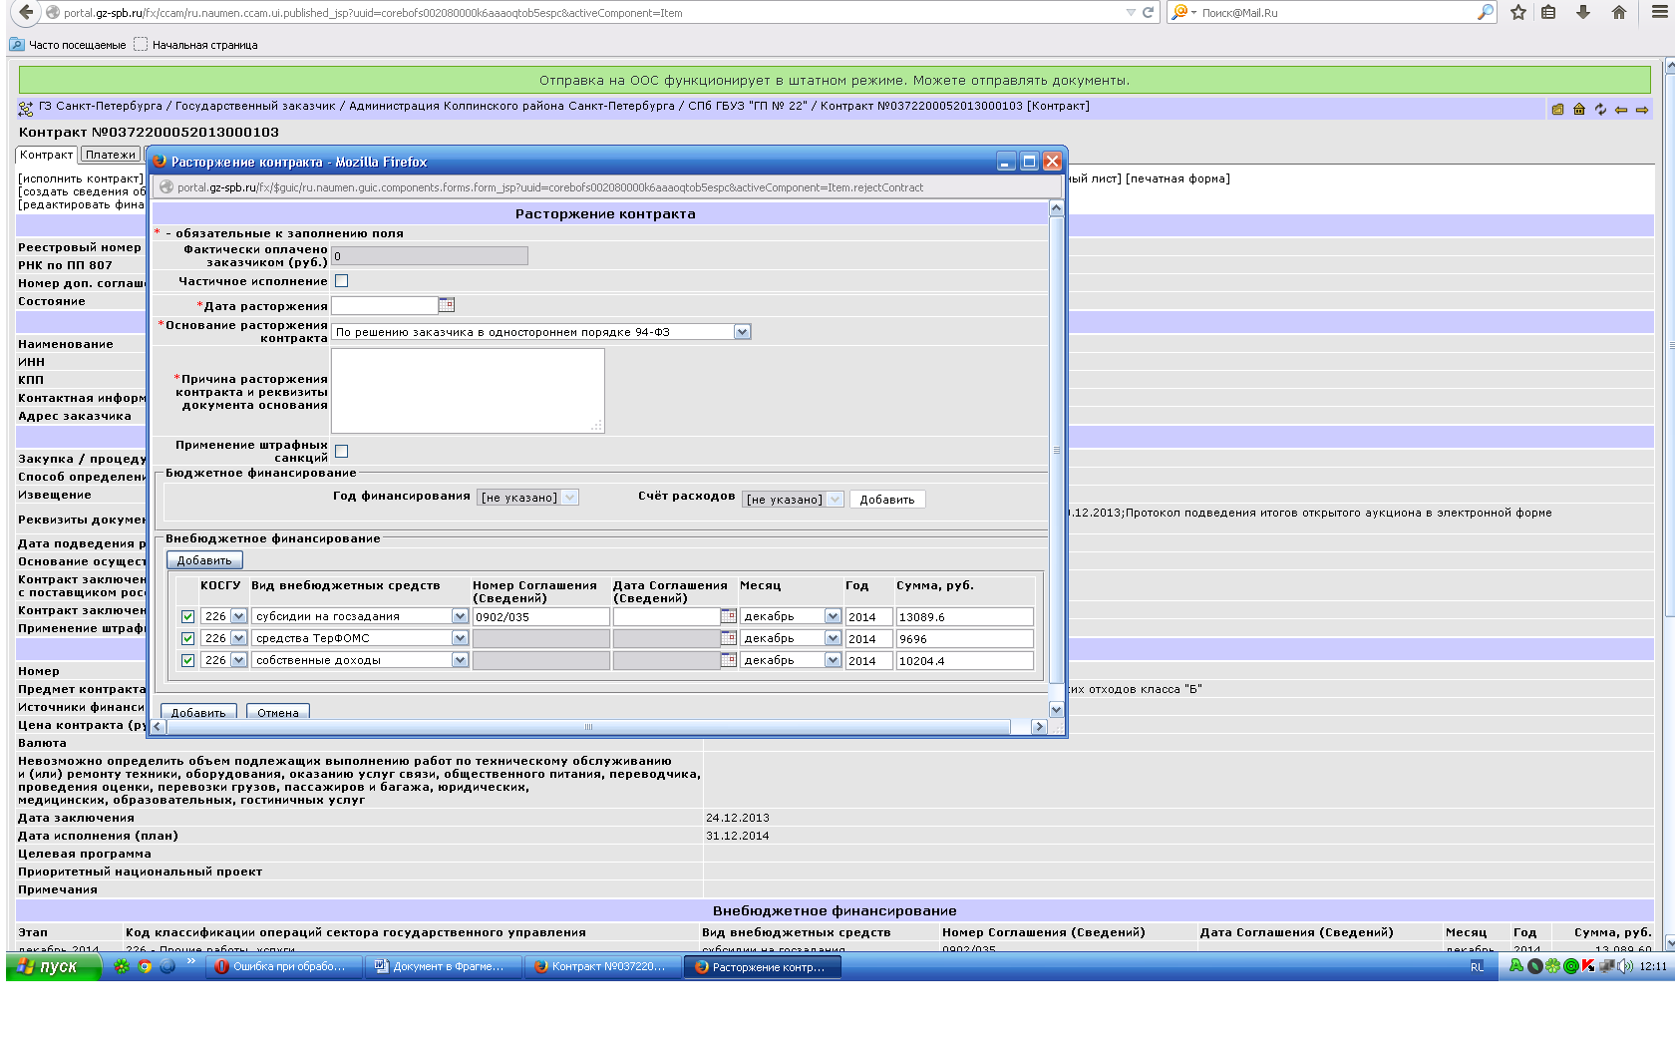Open the [исполнить контракт] link
The width and height of the screenshot is (1675, 1047).
click(81, 178)
